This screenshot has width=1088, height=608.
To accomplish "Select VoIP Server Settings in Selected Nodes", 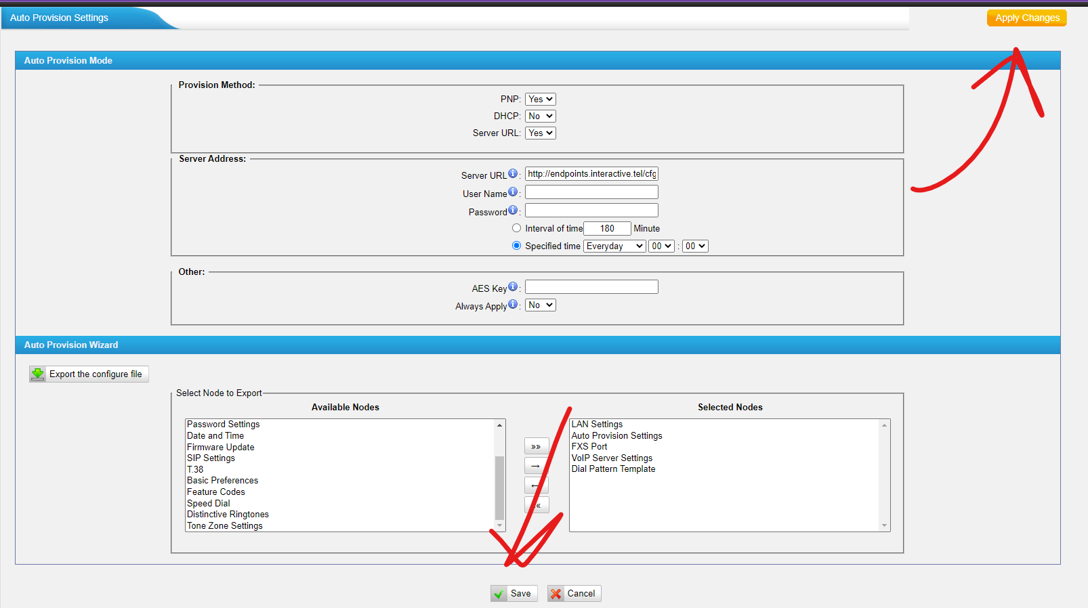I will tap(612, 458).
